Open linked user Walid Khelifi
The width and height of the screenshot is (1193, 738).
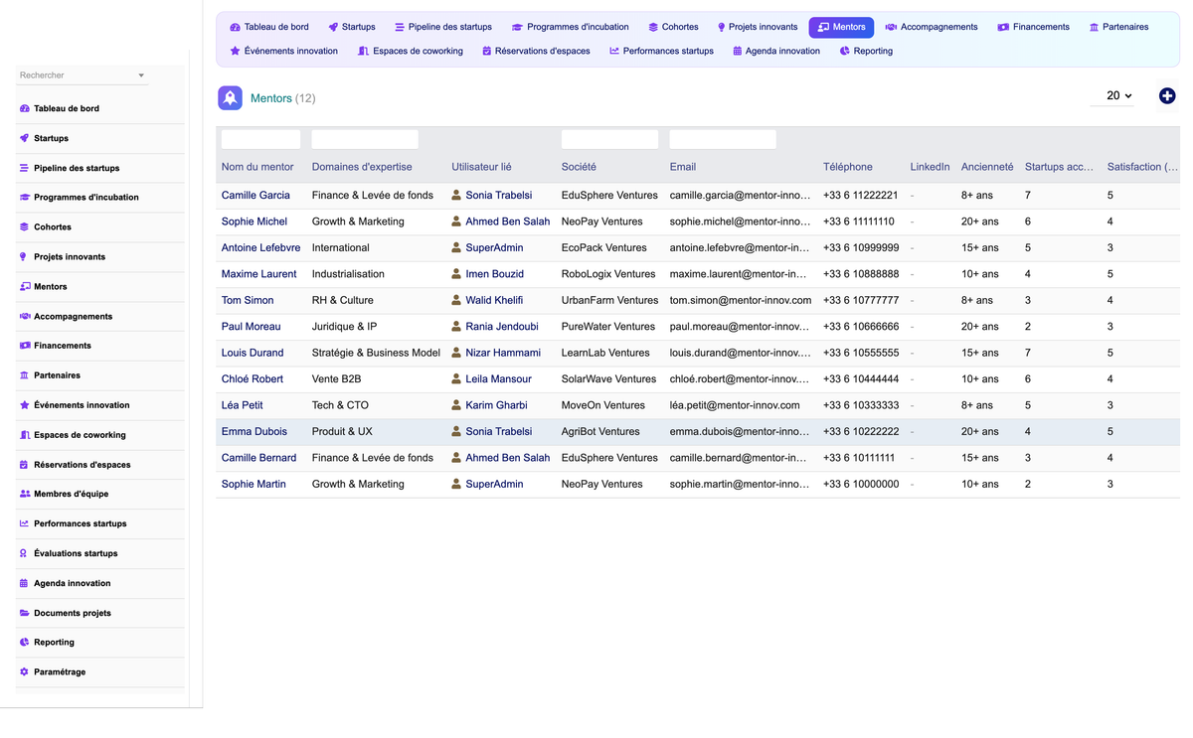coord(494,300)
